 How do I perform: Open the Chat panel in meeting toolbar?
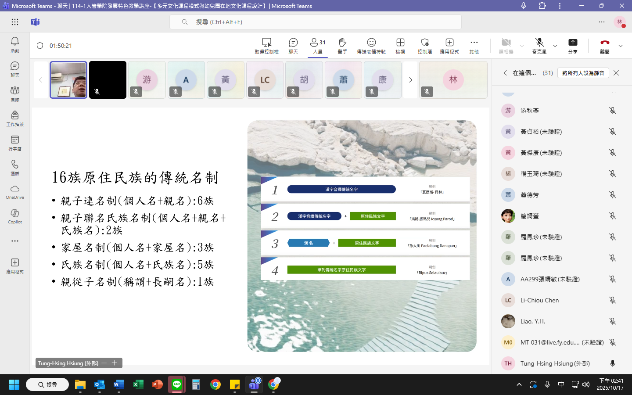[x=293, y=45]
